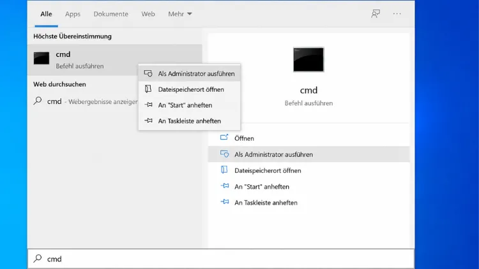Expand the Mehr dropdown
The image size is (479, 269).
click(x=180, y=14)
